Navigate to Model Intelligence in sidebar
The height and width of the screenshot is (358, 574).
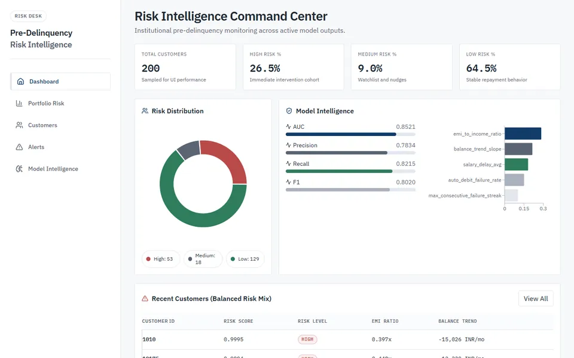(x=60, y=169)
